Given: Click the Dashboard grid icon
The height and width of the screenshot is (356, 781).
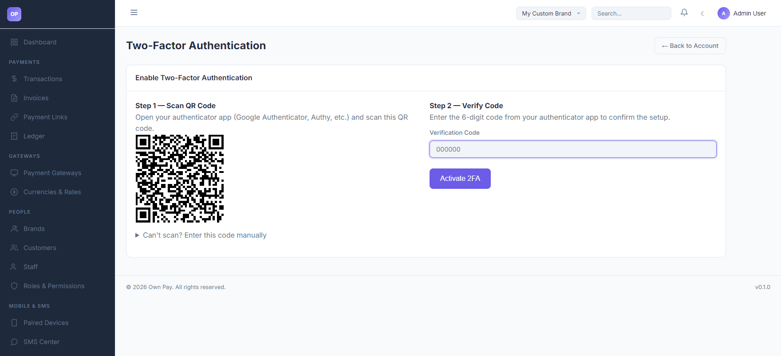Looking at the screenshot, I should (14, 42).
